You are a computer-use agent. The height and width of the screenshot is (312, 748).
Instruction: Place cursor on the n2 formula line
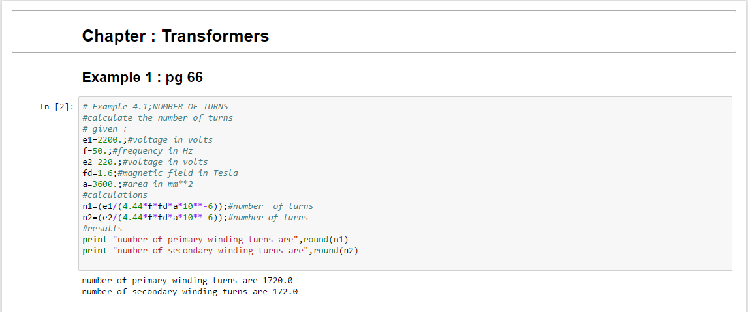(195, 218)
